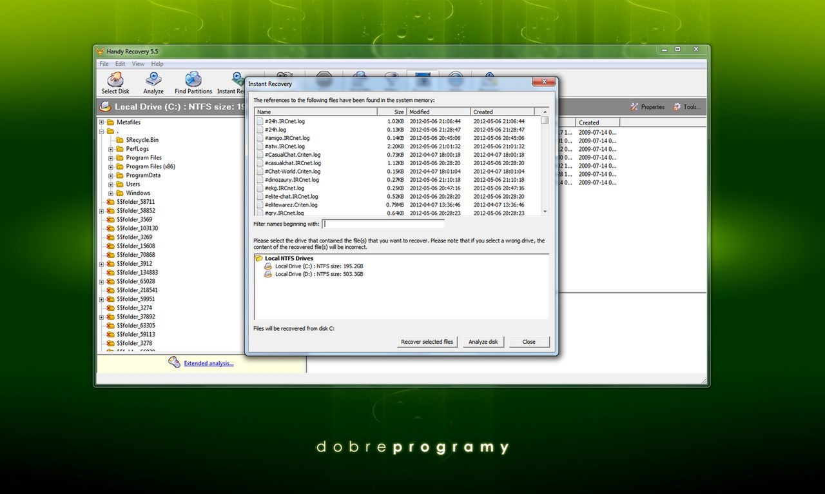
Task: Expand the Program Files folder node
Action: coord(111,158)
